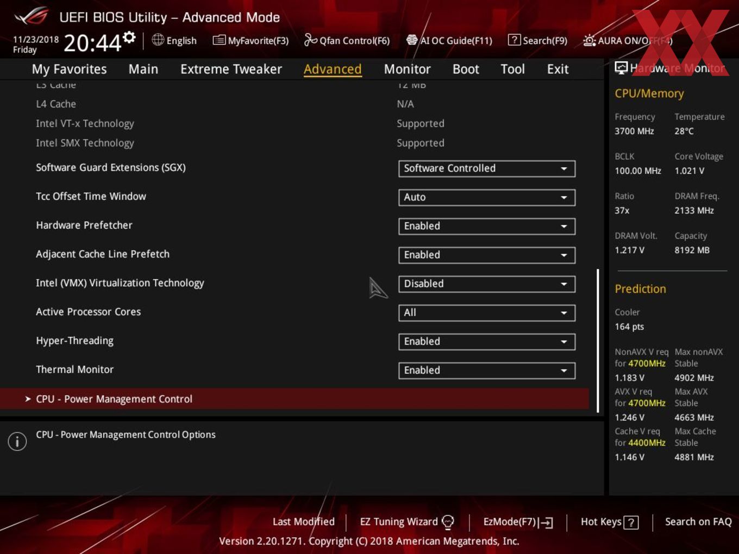This screenshot has width=739, height=554.
Task: Select the Advanced tab
Action: click(333, 69)
